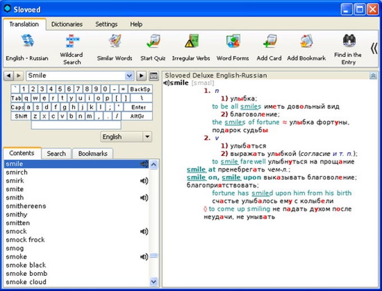Play audio for smoke in the word list
Image resolution: width=382 pixels, height=291 pixels.
144,257
